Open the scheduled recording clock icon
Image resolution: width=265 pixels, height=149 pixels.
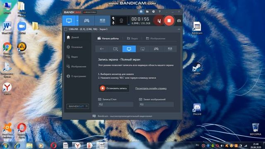click(x=154, y=12)
